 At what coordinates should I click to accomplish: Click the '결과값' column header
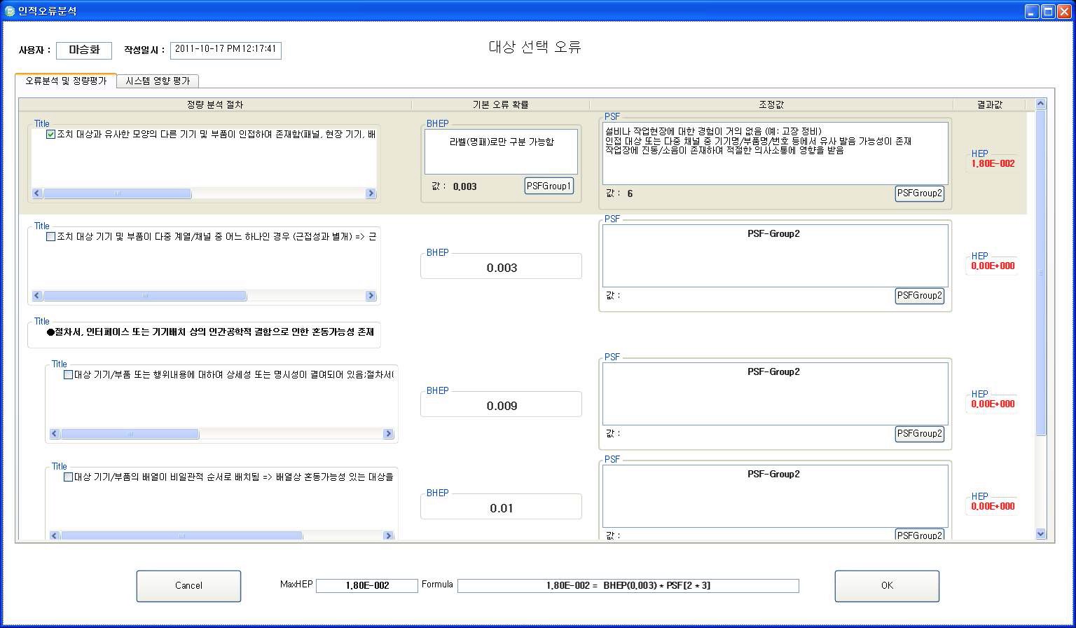[x=990, y=104]
